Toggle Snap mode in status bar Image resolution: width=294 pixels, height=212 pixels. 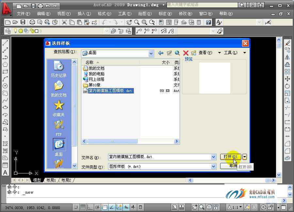[75, 207]
